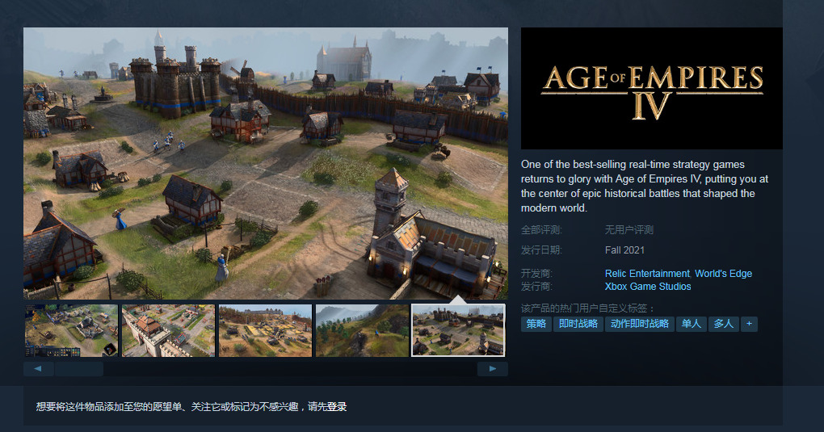Open the fourth thumbnail with the green hillside
This screenshot has width=824, height=432.
(x=362, y=330)
